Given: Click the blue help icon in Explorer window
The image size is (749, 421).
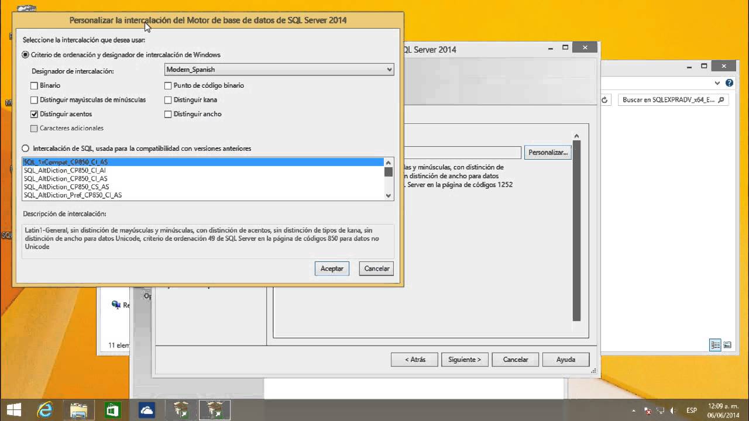Looking at the screenshot, I should pos(729,83).
